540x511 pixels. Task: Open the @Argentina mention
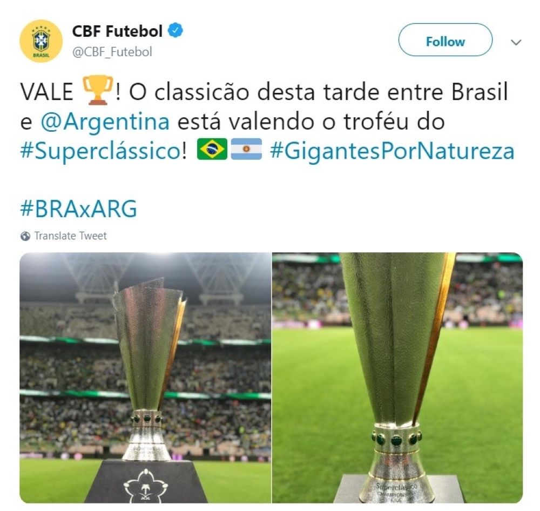point(105,122)
